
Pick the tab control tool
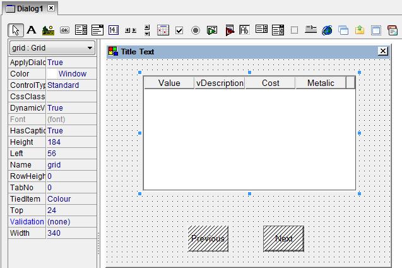310,30
